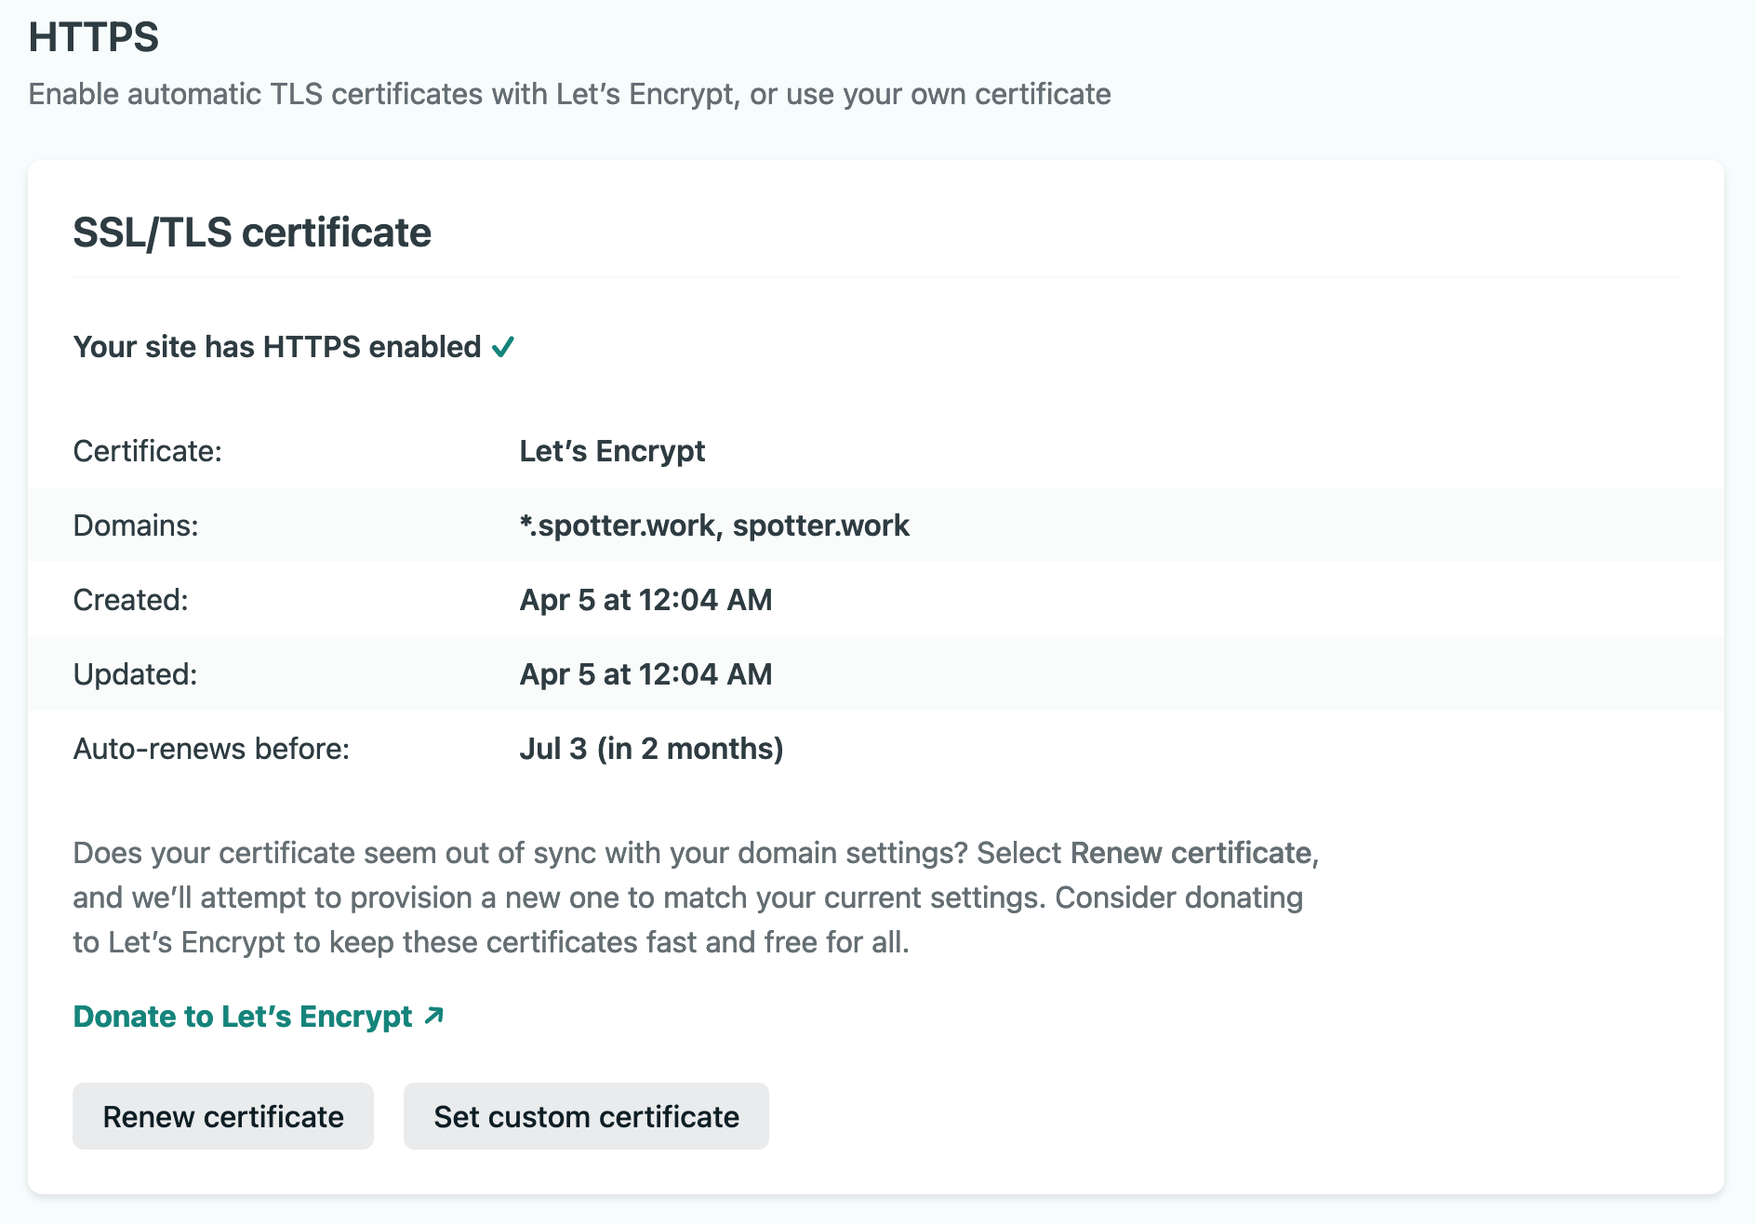Click the *.spotter.work, spotter.work domains value
This screenshot has width=1756, height=1224.
(x=714, y=526)
